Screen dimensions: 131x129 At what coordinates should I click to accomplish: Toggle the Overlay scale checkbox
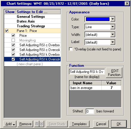point(71,49)
